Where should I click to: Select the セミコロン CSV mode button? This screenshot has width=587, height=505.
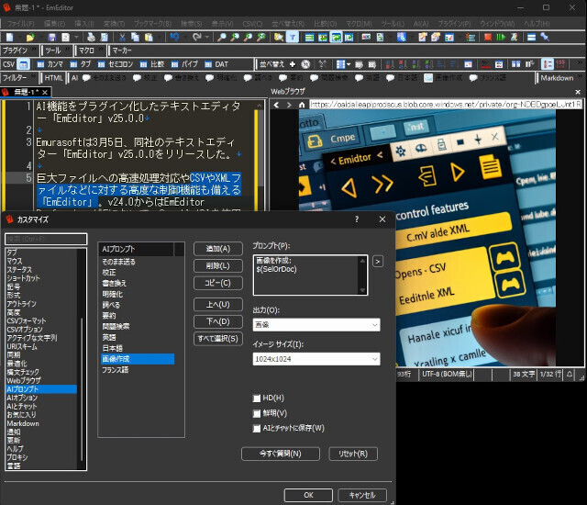[116, 64]
